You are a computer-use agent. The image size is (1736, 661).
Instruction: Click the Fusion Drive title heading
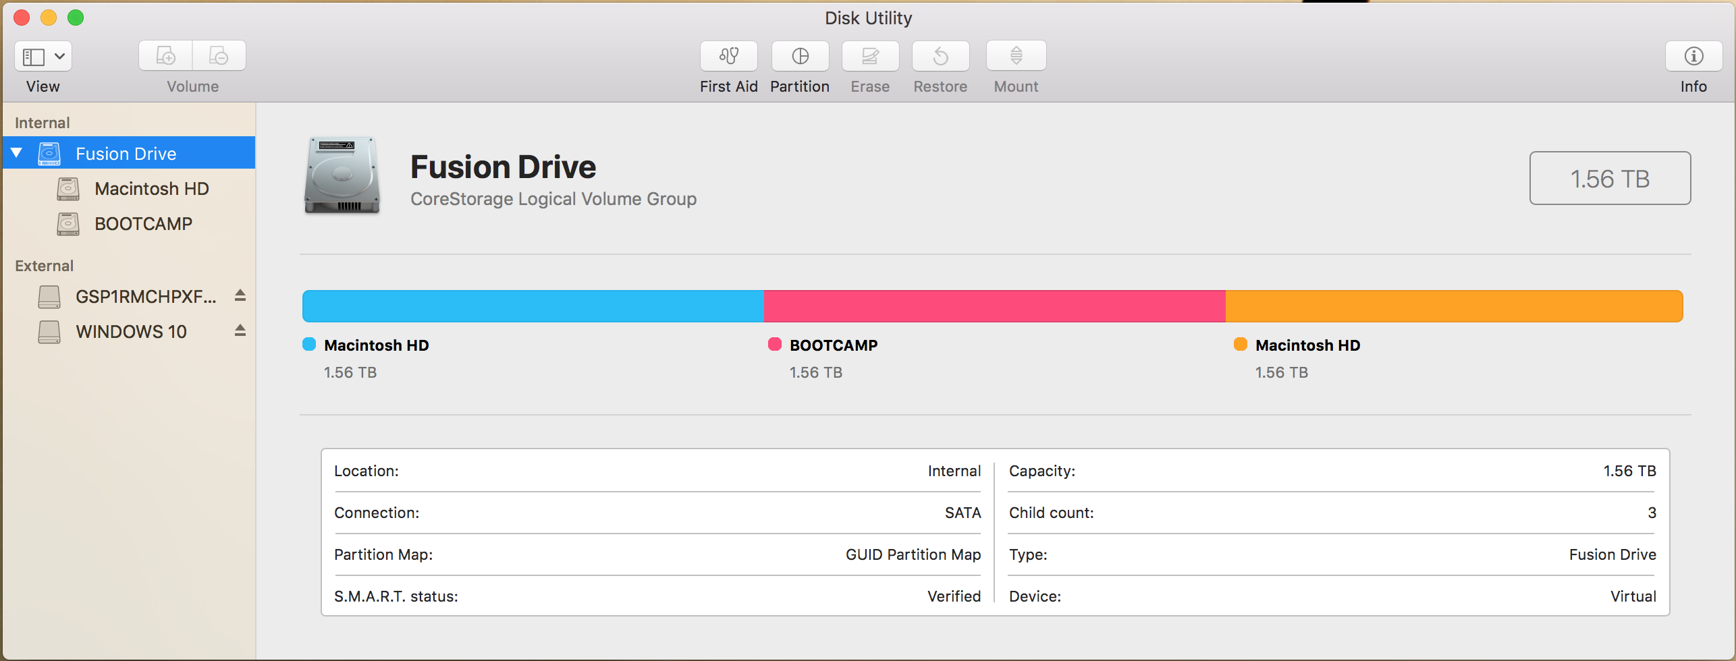click(504, 167)
